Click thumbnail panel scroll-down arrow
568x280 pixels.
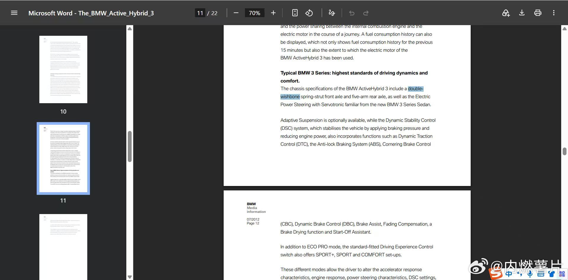[130, 277]
